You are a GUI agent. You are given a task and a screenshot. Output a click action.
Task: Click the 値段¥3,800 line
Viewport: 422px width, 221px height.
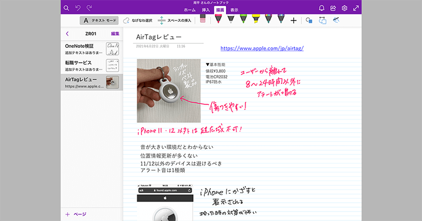(x=215, y=71)
